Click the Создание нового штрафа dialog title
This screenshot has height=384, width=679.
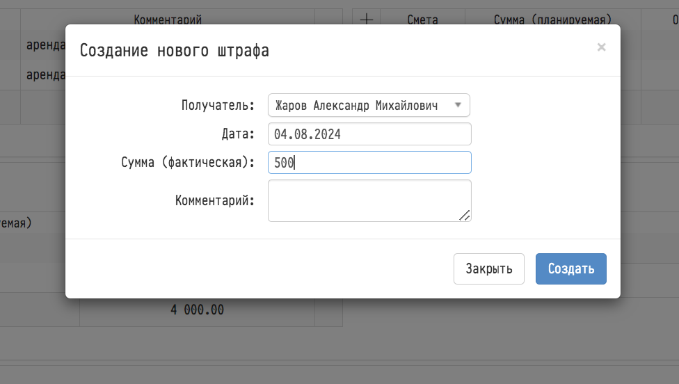174,51
